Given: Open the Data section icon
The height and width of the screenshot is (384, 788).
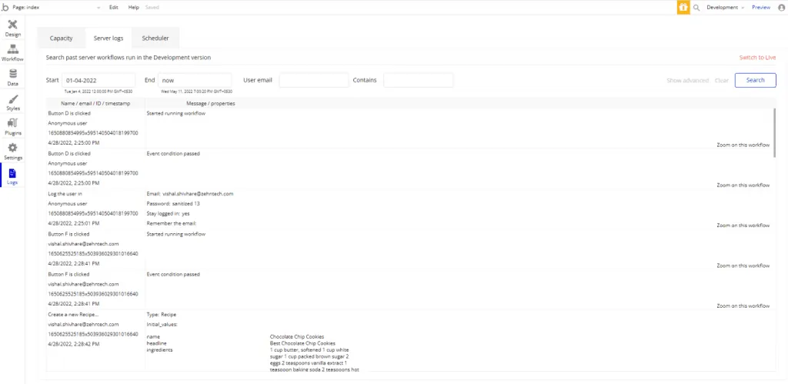Looking at the screenshot, I should pyautogui.click(x=12, y=78).
